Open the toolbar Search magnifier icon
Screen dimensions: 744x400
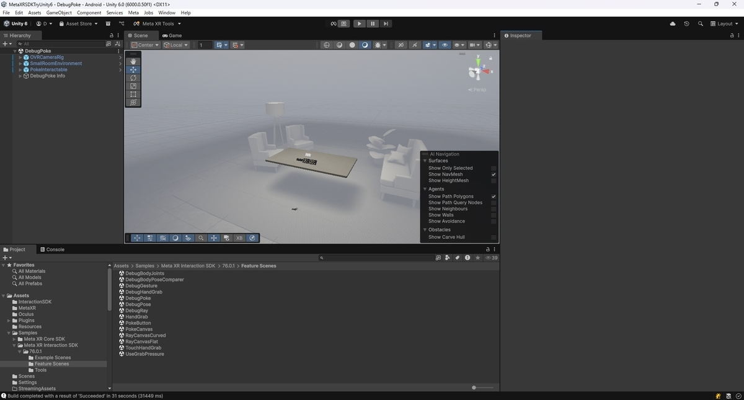click(x=701, y=24)
